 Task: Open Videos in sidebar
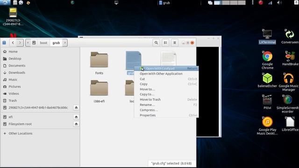[40, 94]
